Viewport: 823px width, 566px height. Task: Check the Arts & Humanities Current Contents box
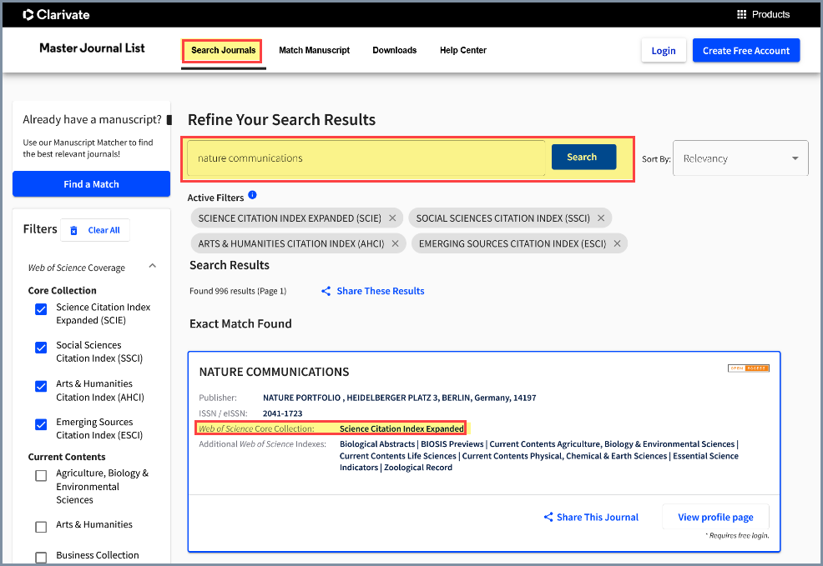(41, 526)
